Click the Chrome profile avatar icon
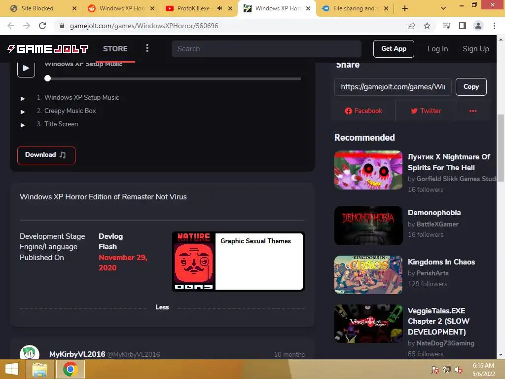The width and height of the screenshot is (505, 379). pos(478,26)
